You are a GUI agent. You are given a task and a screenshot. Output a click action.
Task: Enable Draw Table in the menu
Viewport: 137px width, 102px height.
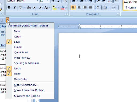[x=30, y=79]
